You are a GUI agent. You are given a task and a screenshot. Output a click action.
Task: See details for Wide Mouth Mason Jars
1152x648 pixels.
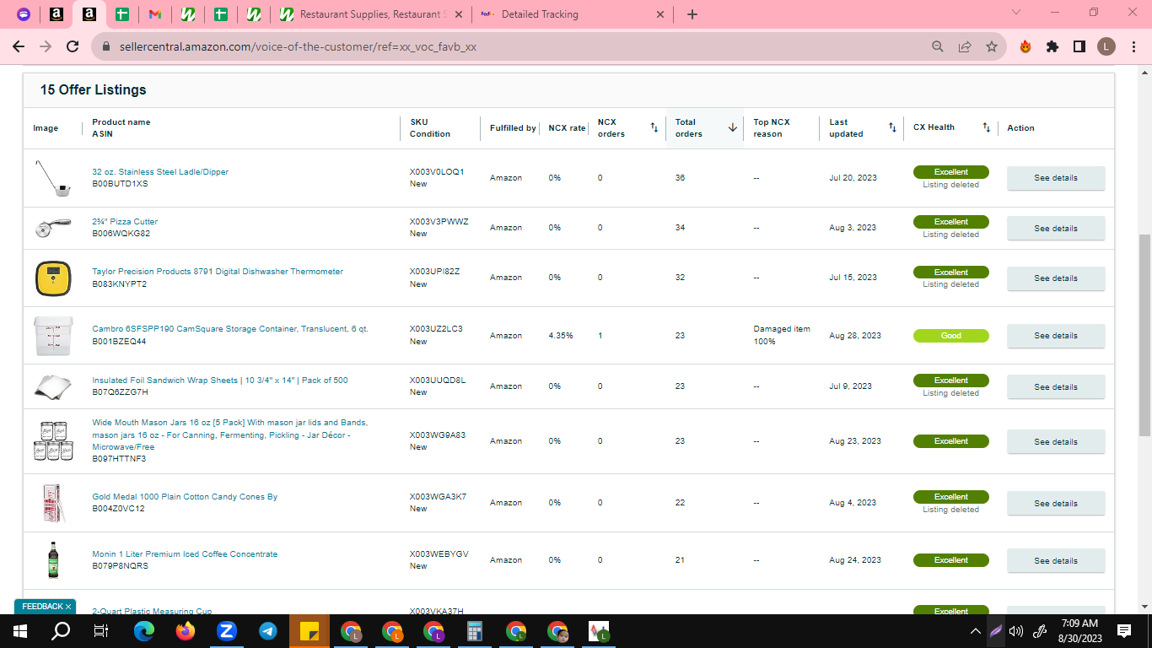click(1056, 441)
